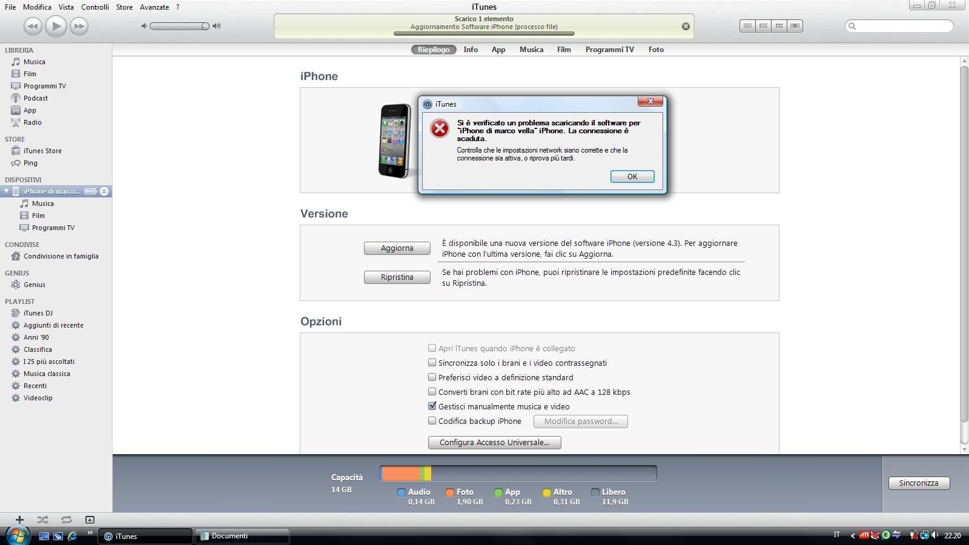The width and height of the screenshot is (969, 545).
Task: Open the Avanzate menu
Action: [x=154, y=7]
